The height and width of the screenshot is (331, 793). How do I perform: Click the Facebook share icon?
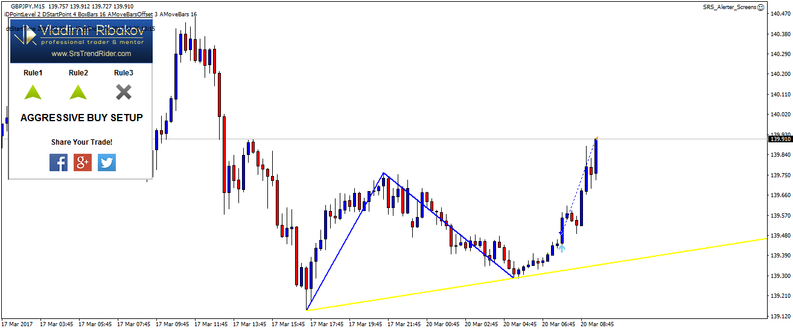[59, 162]
